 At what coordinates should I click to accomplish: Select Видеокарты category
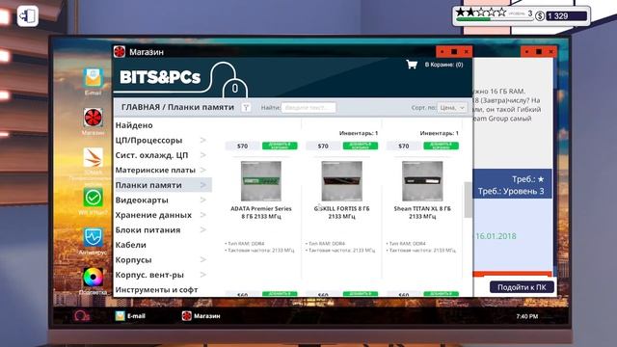click(x=142, y=200)
